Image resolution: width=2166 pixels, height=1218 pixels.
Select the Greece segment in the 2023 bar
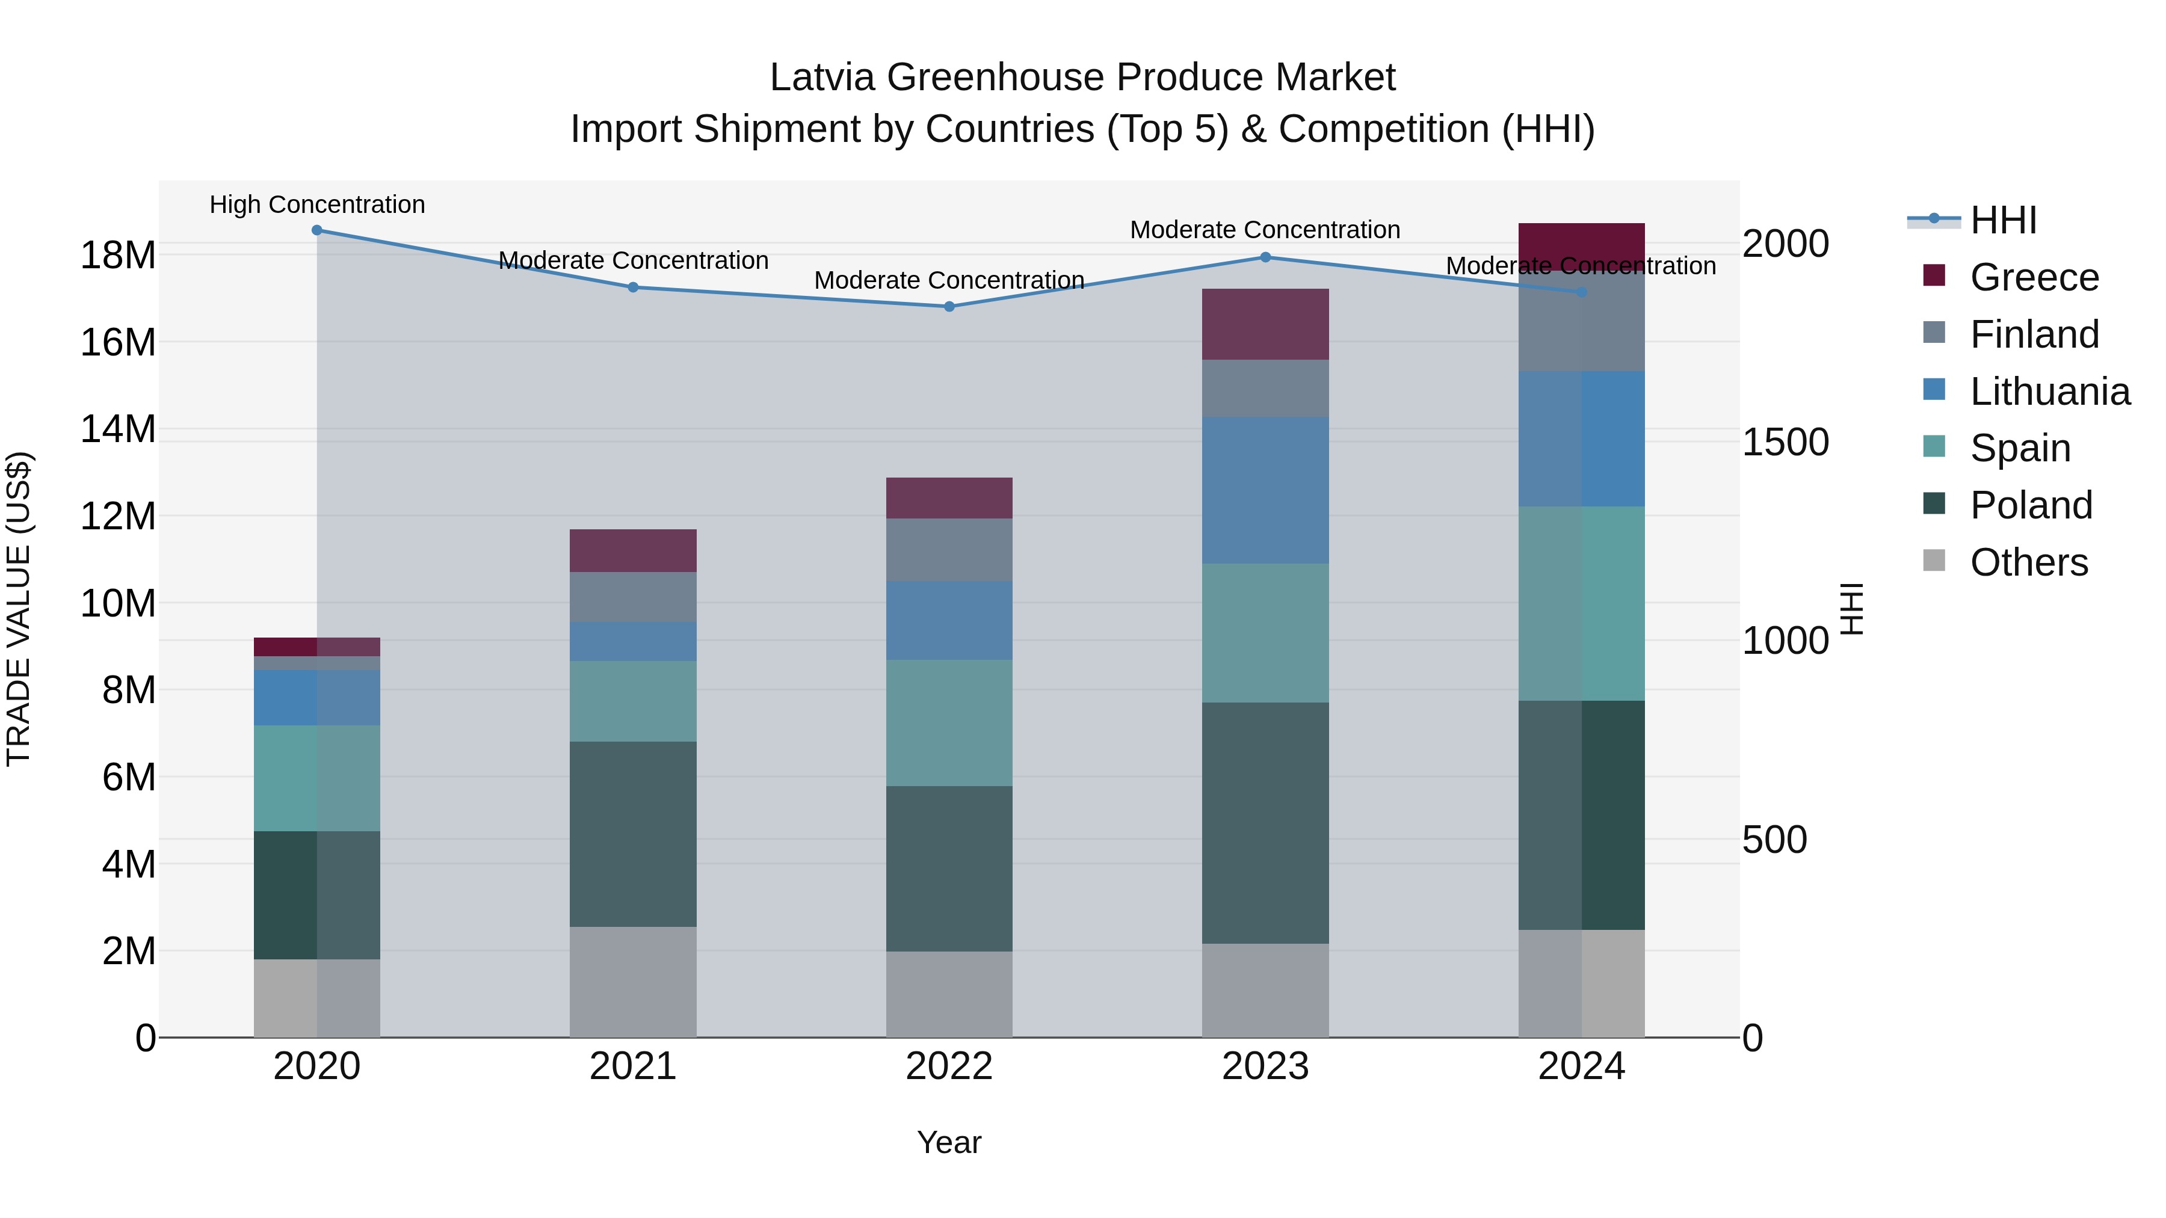(x=1265, y=324)
